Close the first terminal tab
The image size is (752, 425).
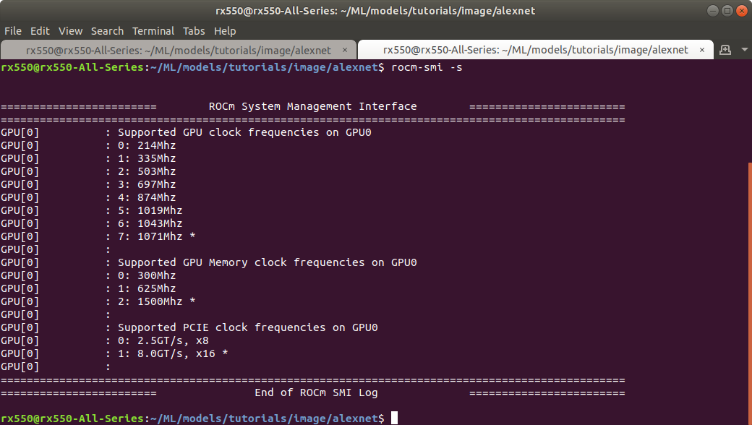click(345, 50)
